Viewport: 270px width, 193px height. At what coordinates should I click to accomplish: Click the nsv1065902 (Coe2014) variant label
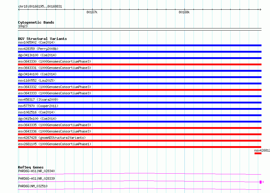[36, 42]
